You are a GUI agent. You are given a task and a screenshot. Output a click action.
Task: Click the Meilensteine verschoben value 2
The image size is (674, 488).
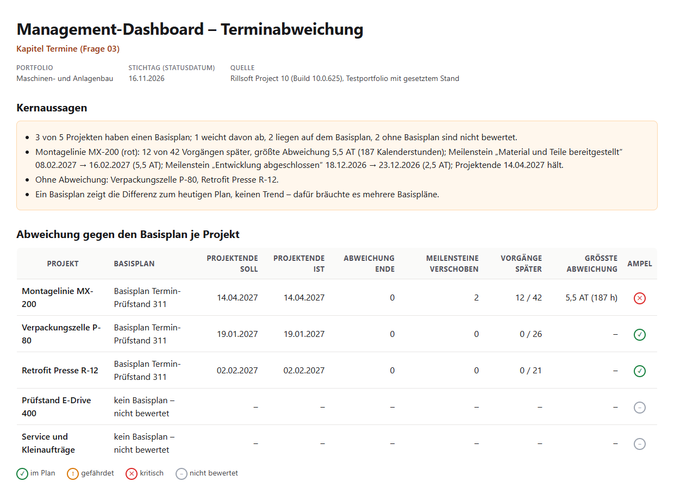pos(476,298)
